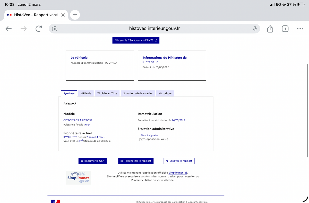The width and height of the screenshot is (309, 203).
Task: Open a new tab with plus button
Action: click(75, 15)
